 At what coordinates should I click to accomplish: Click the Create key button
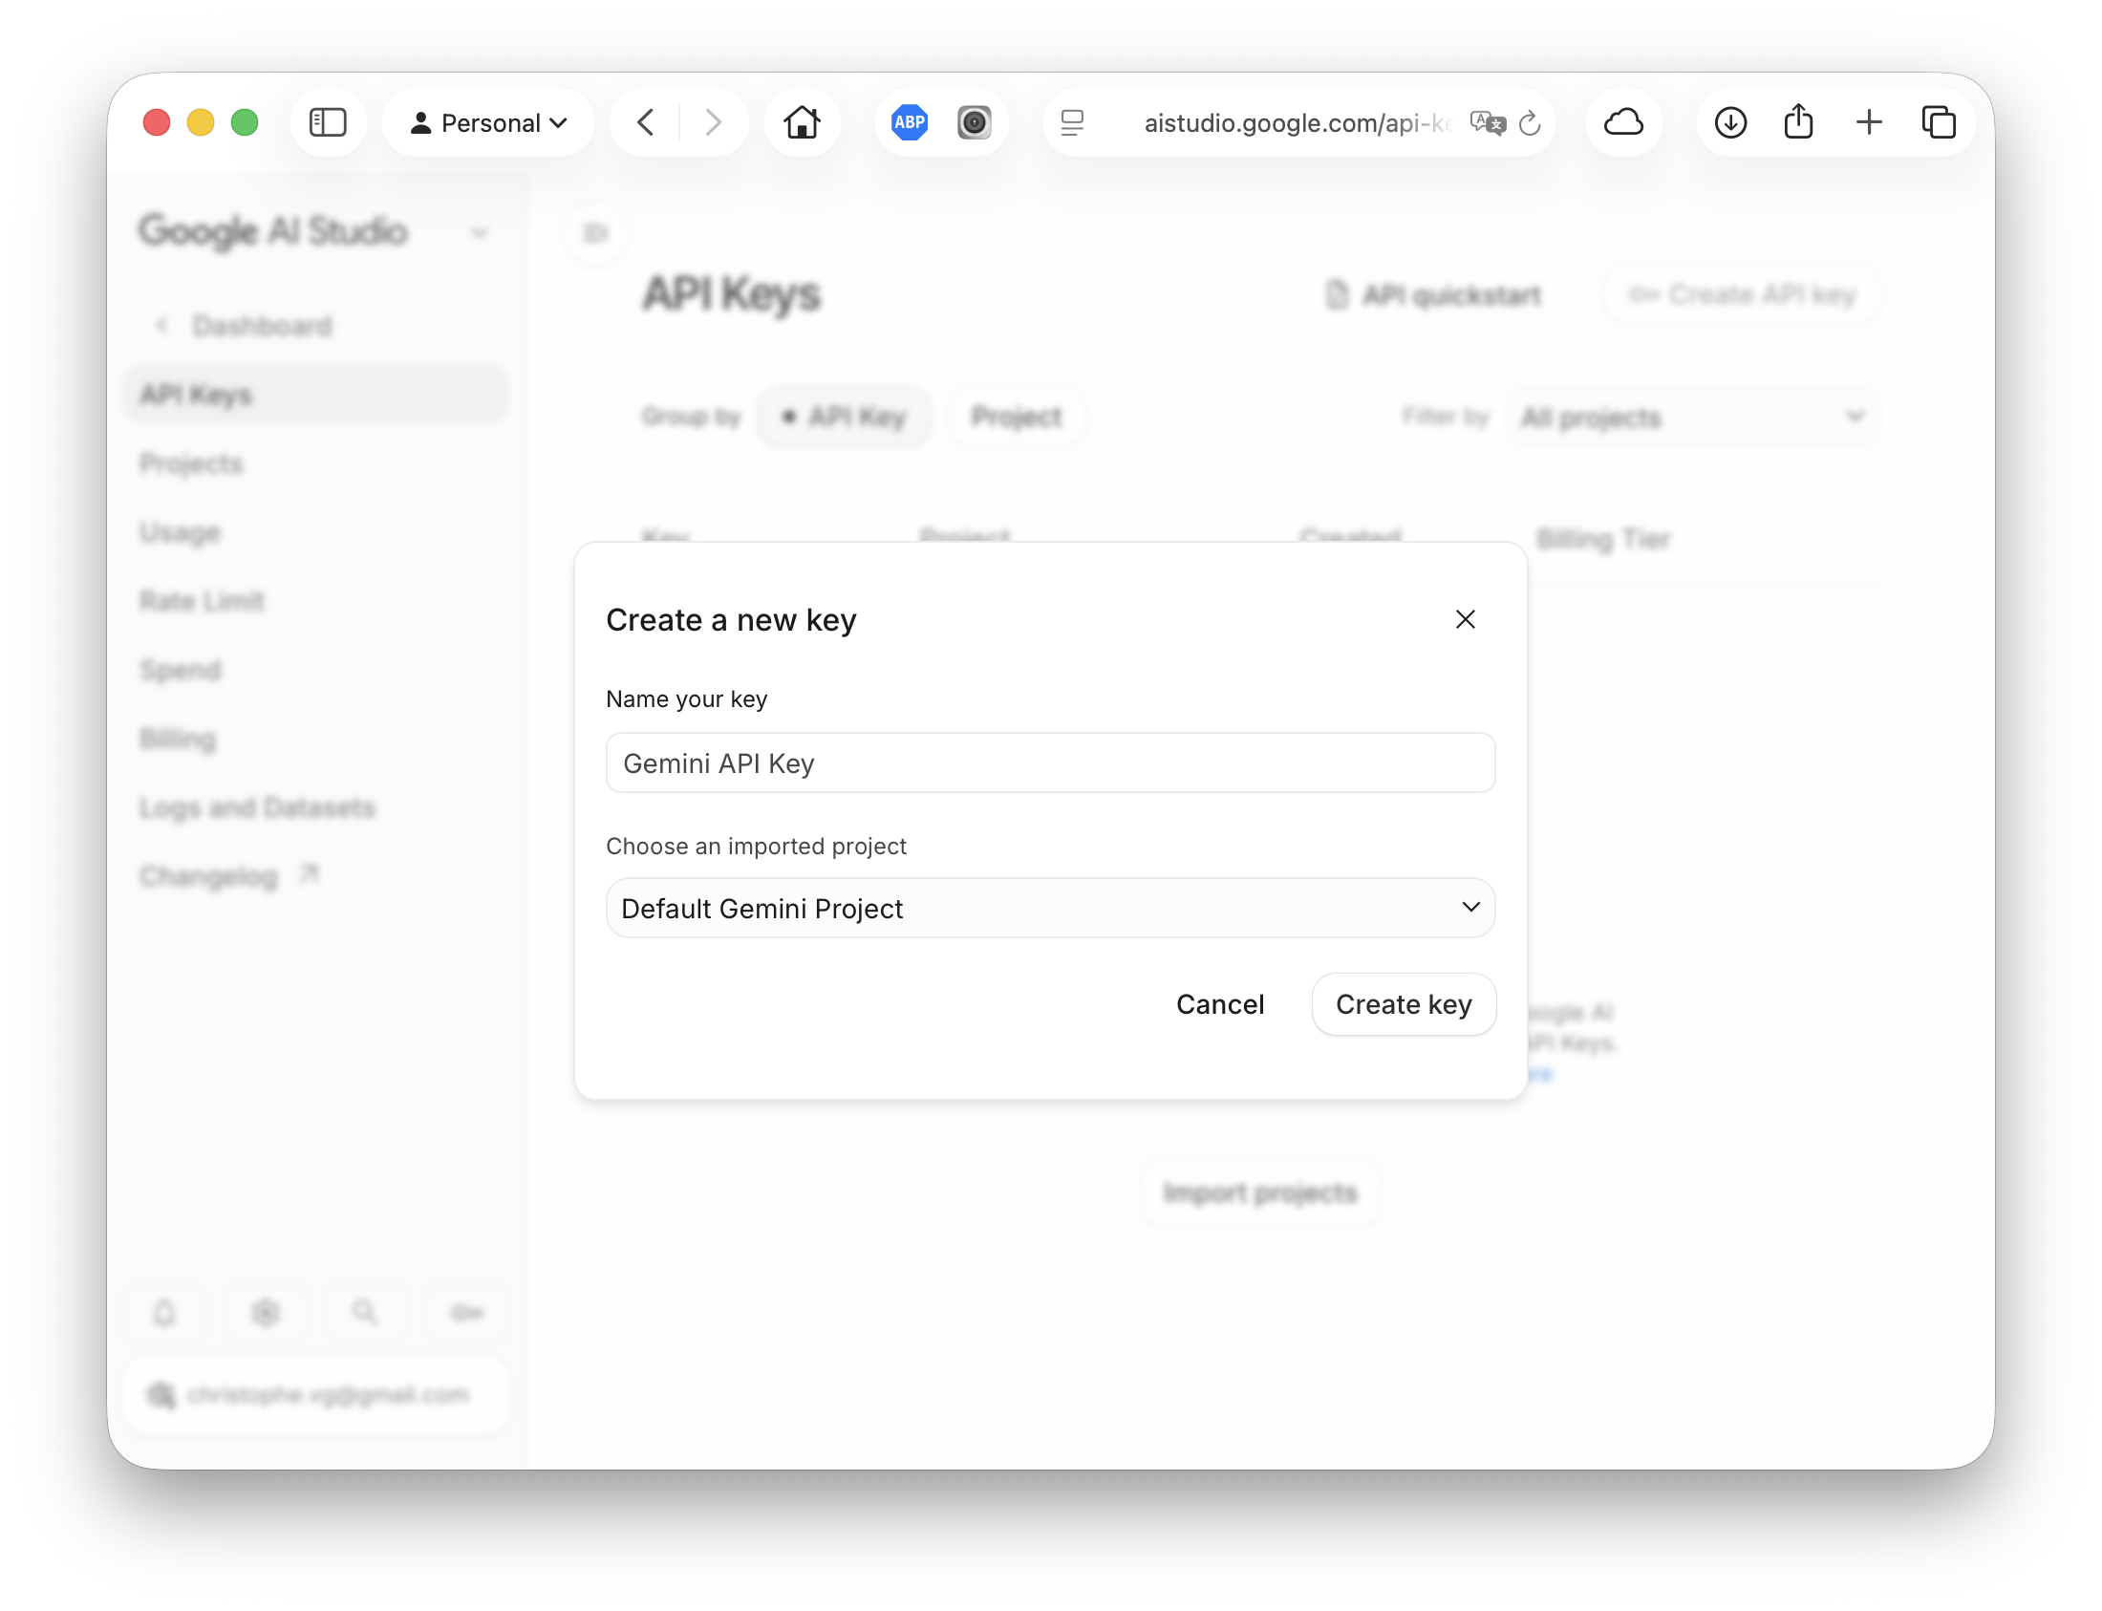[x=1403, y=1004]
